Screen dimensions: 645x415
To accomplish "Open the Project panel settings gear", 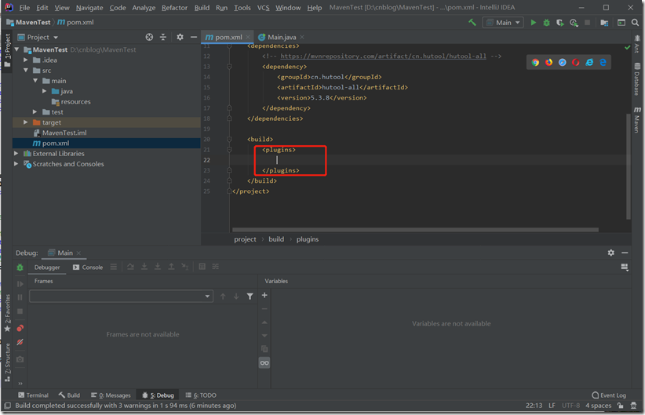I will pos(180,37).
